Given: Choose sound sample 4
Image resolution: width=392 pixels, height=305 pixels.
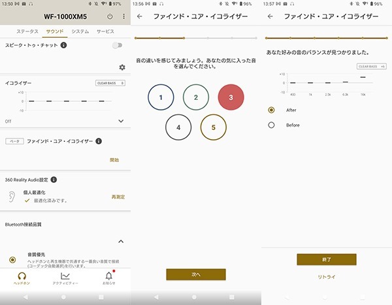Looking at the screenshot, I should (178, 127).
